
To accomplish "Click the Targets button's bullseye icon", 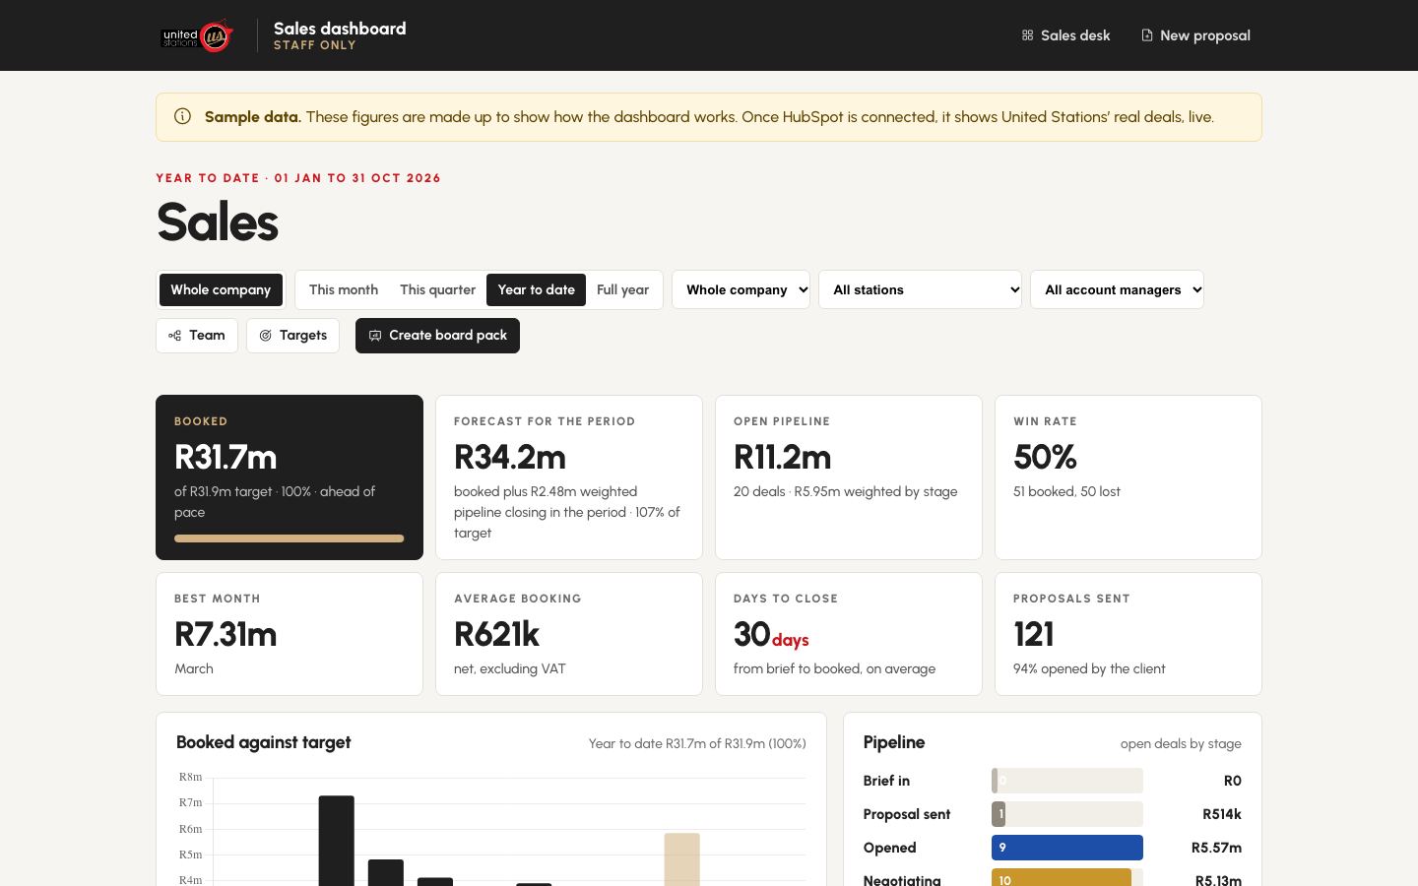I will [265, 336].
